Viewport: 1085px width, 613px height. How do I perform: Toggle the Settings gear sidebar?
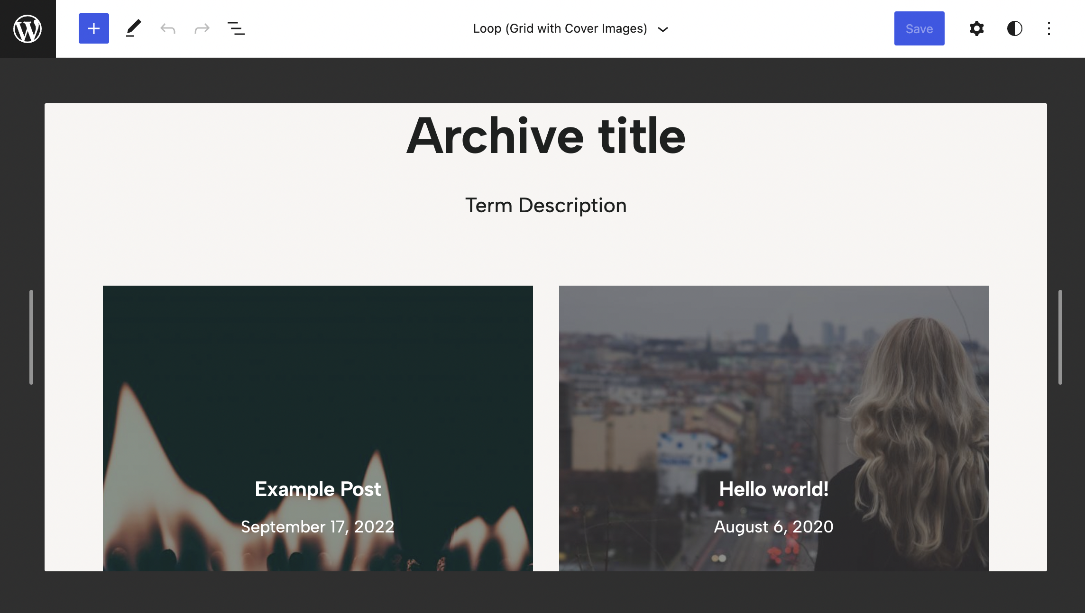(976, 28)
